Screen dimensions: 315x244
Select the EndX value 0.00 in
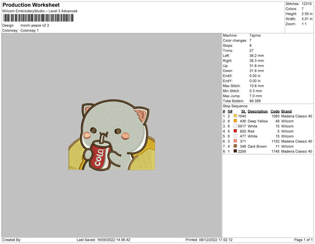point(255,76)
